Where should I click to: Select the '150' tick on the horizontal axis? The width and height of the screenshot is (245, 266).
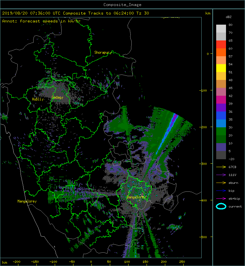(x=145, y=262)
